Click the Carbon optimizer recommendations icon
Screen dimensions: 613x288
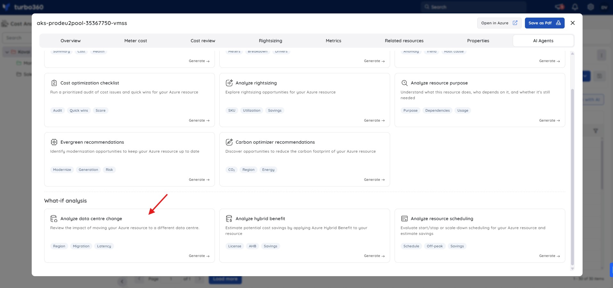229,142
